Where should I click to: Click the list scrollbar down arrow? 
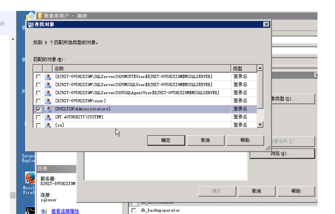(260, 124)
